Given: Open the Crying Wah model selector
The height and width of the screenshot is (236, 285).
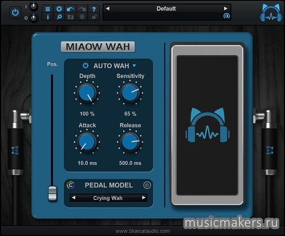Looking at the screenshot, I should [x=108, y=198].
